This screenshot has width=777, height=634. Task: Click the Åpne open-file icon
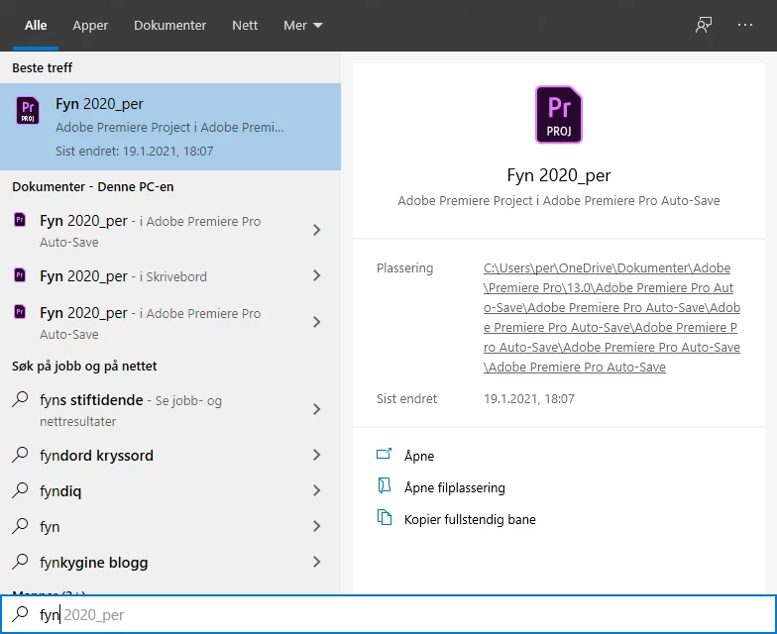(x=385, y=454)
